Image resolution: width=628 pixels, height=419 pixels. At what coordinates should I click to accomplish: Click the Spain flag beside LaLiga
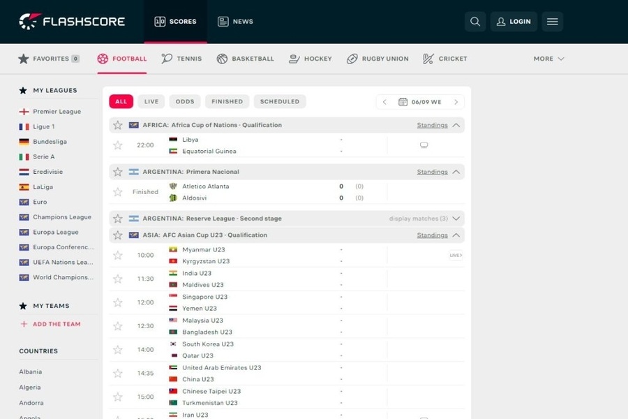tap(24, 187)
